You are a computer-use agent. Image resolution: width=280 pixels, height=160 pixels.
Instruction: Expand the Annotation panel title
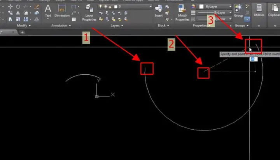[x=61, y=26]
